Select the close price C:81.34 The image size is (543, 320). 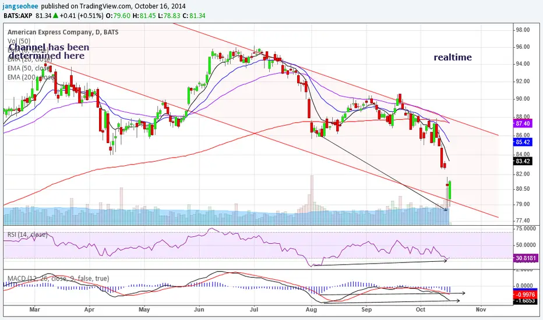click(194, 16)
